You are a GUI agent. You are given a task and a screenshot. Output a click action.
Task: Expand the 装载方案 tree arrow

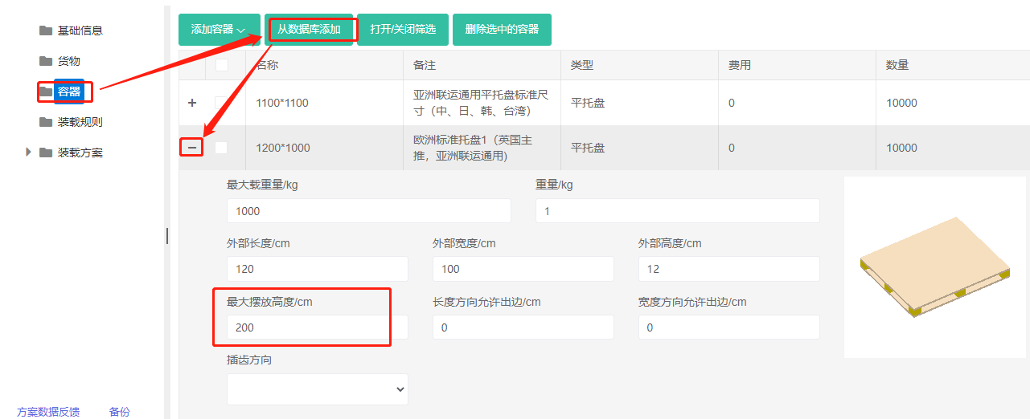(30, 153)
